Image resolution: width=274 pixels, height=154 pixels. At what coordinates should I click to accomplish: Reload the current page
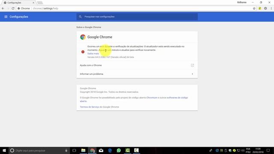point(13,9)
